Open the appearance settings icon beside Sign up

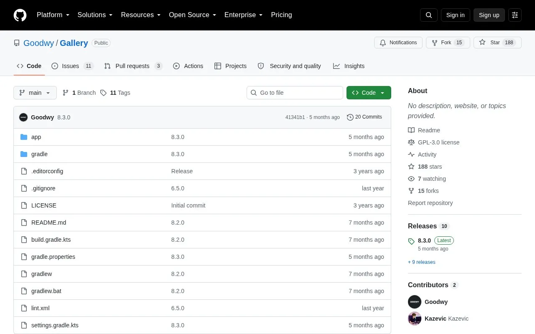[515, 15]
